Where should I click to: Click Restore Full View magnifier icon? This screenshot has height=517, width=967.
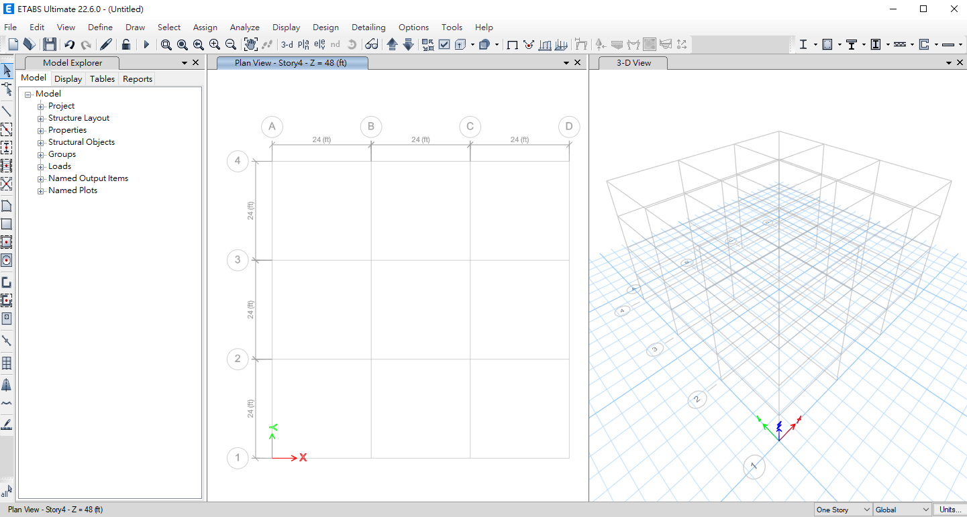point(183,44)
